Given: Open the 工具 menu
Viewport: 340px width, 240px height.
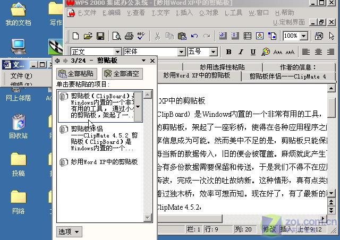Looking at the screenshot, I should tap(233, 13).
